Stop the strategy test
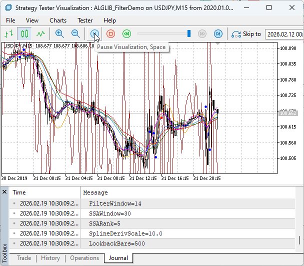304x266 pixels. click(111, 33)
